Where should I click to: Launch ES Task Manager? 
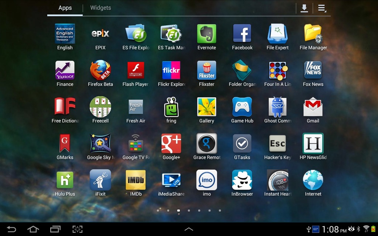(171, 34)
